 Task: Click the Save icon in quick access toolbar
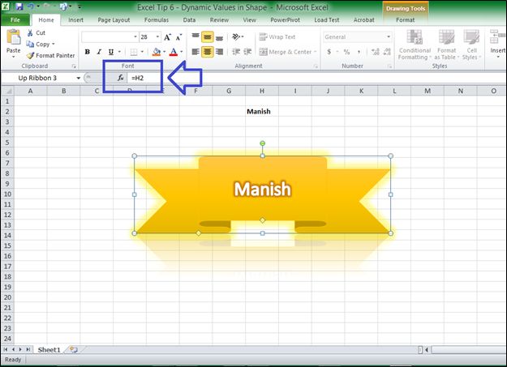click(x=19, y=6)
